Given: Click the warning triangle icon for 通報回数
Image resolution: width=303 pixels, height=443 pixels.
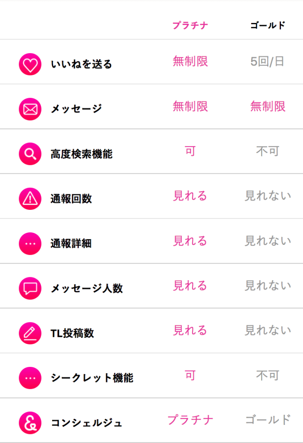Looking at the screenshot, I should pyautogui.click(x=30, y=199).
